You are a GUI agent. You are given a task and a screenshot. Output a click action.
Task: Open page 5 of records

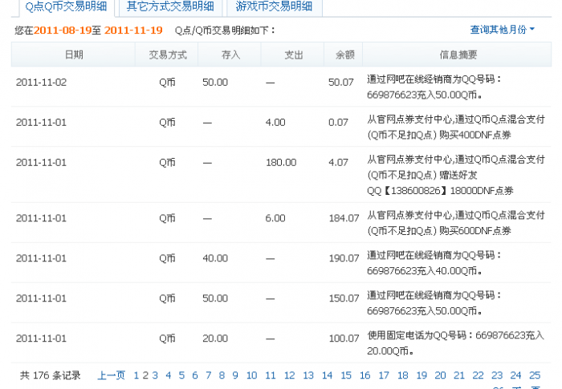point(181,375)
